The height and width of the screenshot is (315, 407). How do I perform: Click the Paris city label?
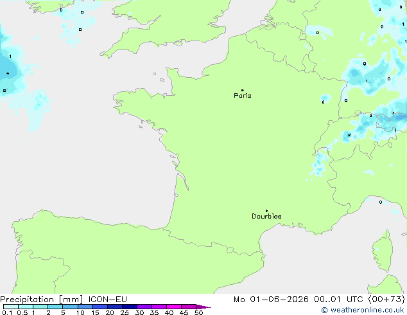[243, 96]
